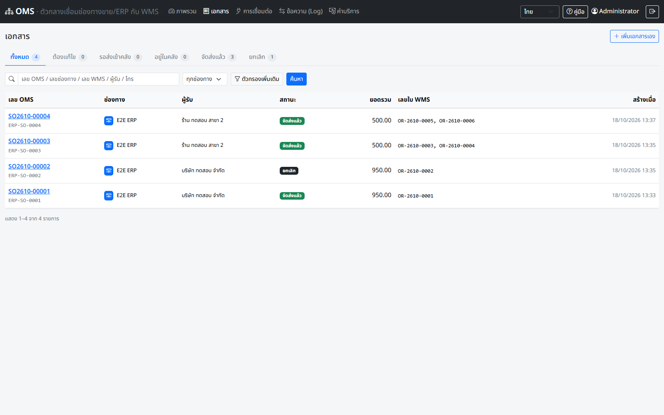Click the สร้างเมื่อ column header
Screen dimensions: 664x415
pos(644,100)
